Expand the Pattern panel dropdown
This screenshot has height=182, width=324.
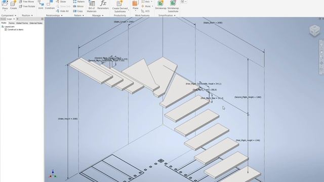(83, 16)
